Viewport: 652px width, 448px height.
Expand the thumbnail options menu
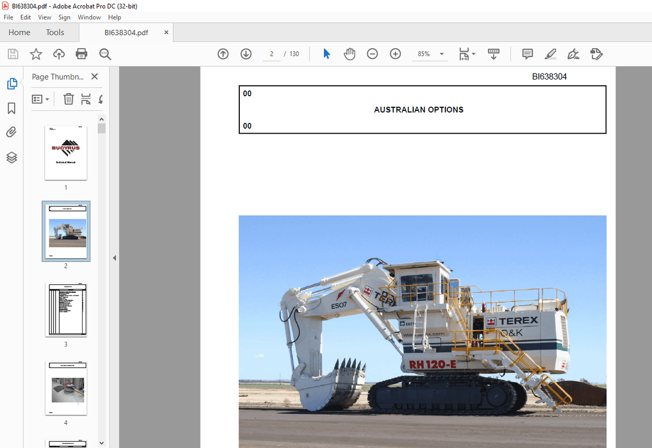[40, 99]
